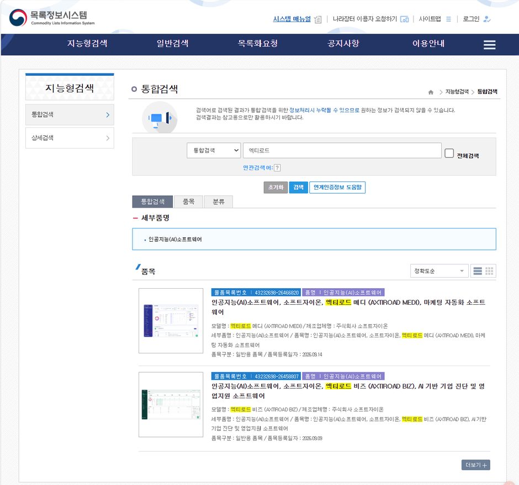Click the chevron beside sidebar 상세검색
Image resolution: width=519 pixels, height=485 pixels.
[108, 138]
